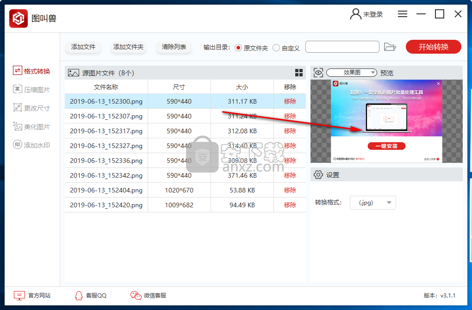Open the user account 未登录 icon
The width and height of the screenshot is (472, 310).
[x=355, y=14]
